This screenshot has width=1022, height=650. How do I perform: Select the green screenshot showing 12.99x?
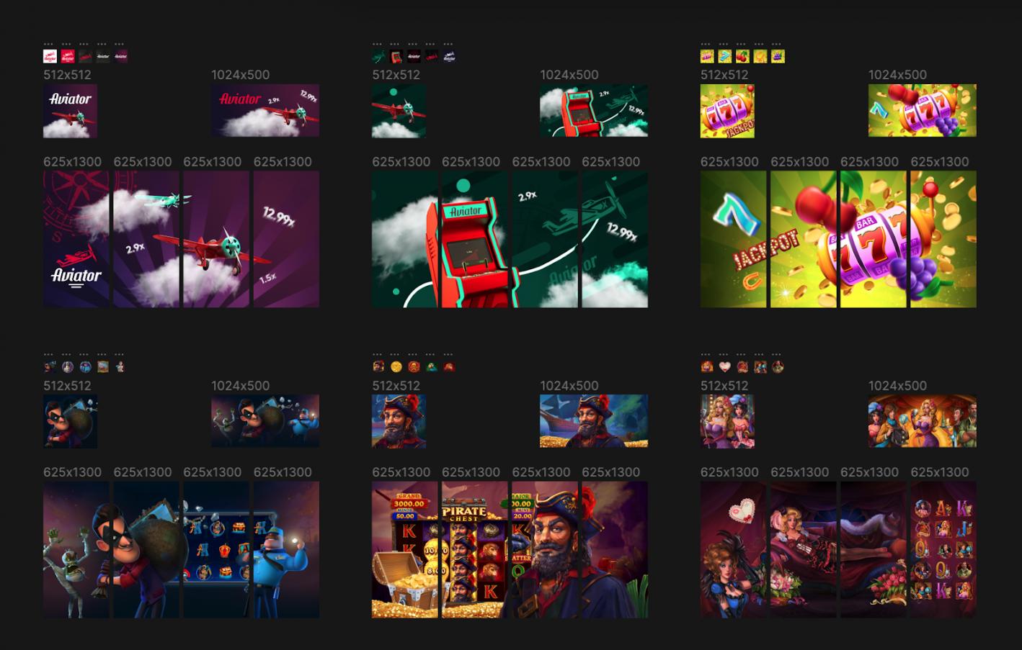(615, 239)
